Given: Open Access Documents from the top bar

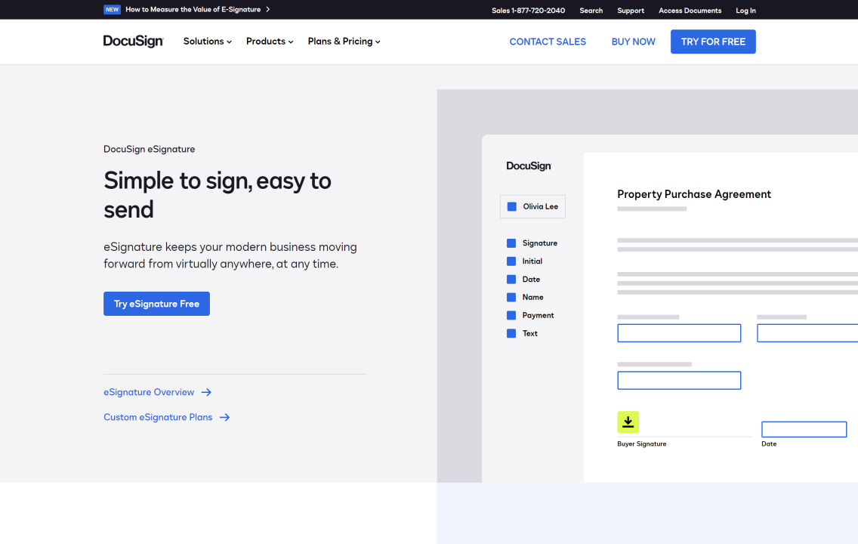Looking at the screenshot, I should coord(690,10).
